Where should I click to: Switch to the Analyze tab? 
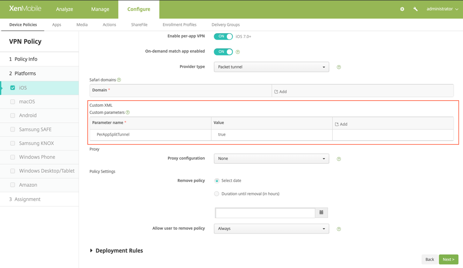(x=64, y=9)
